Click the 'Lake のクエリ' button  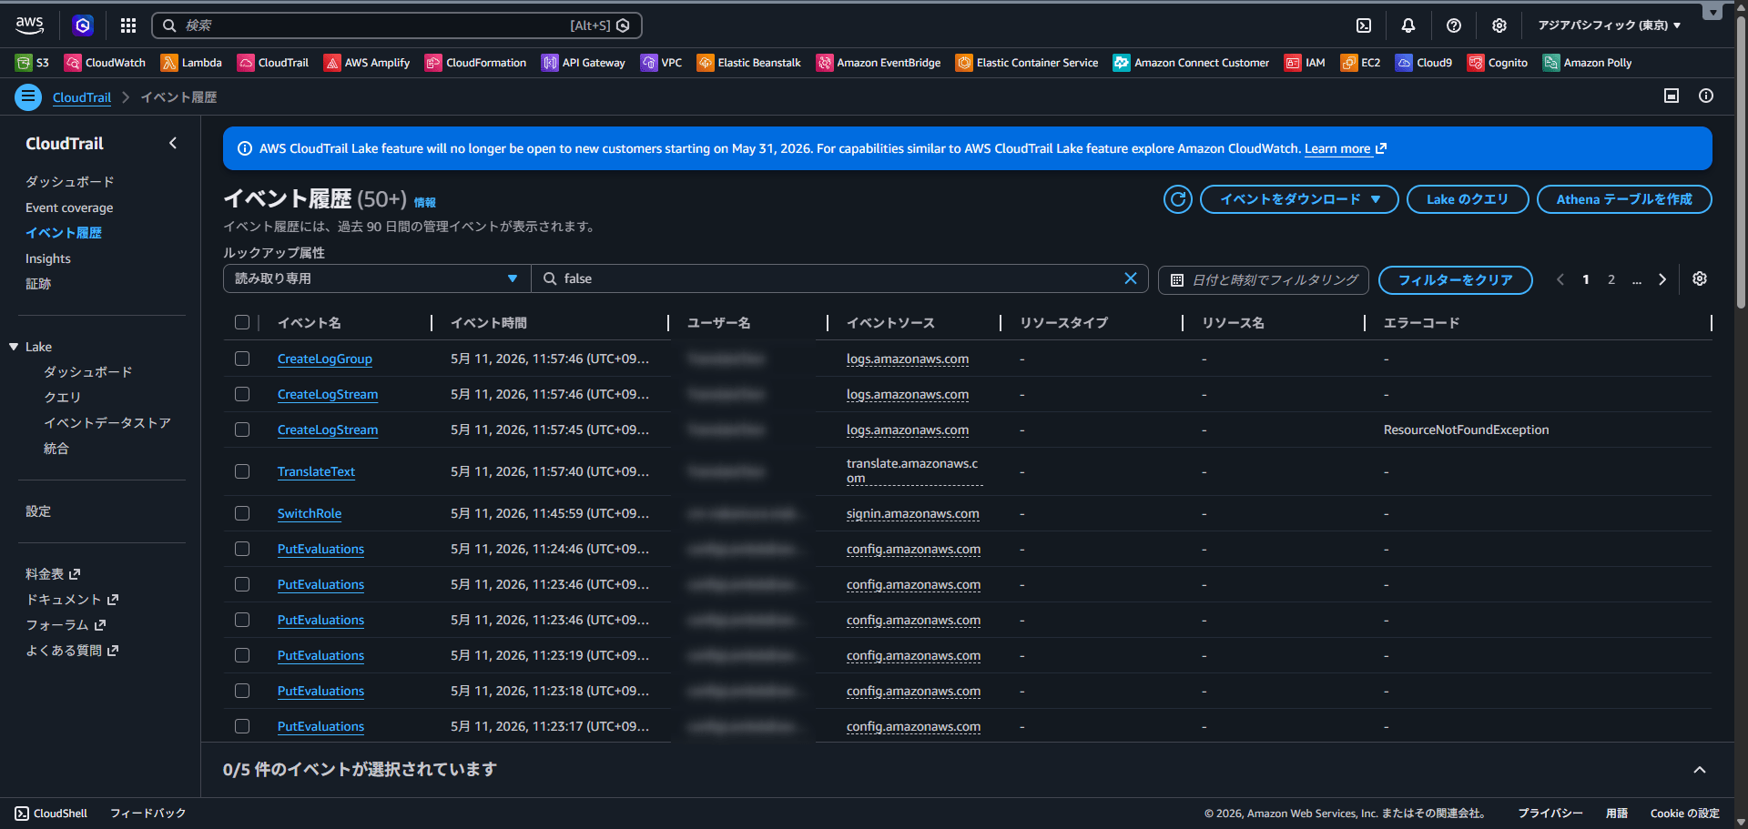[x=1468, y=199]
